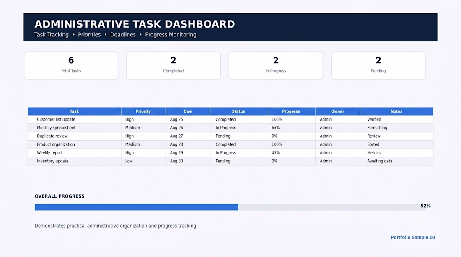461x257 pixels.
Task: Click the Administrative Task Dashboard title
Action: (135, 24)
